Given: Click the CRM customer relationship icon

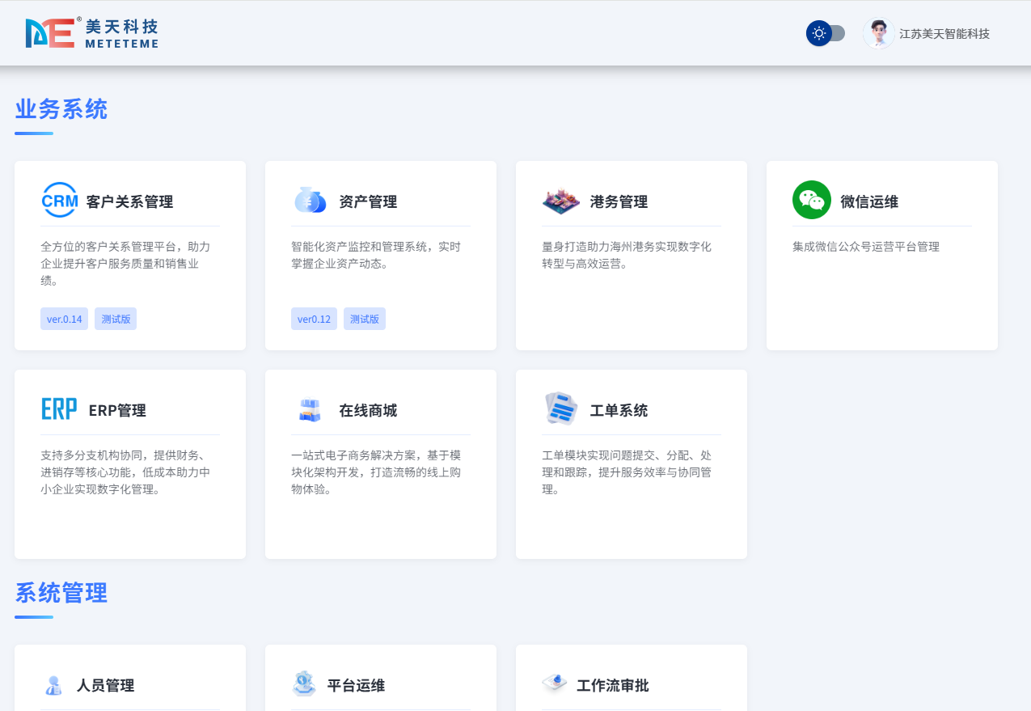Looking at the screenshot, I should pyautogui.click(x=60, y=201).
